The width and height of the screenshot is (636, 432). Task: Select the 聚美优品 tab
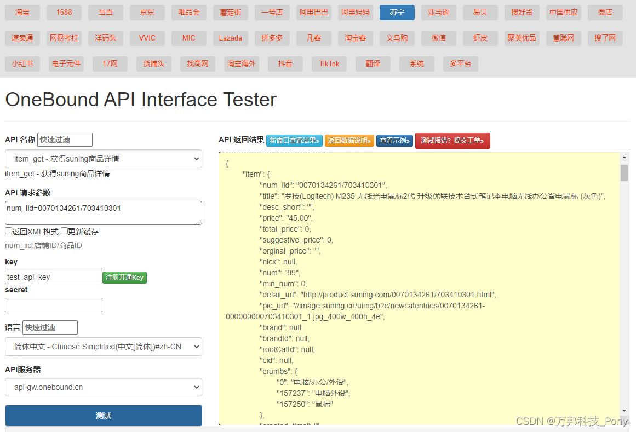tap(522, 38)
